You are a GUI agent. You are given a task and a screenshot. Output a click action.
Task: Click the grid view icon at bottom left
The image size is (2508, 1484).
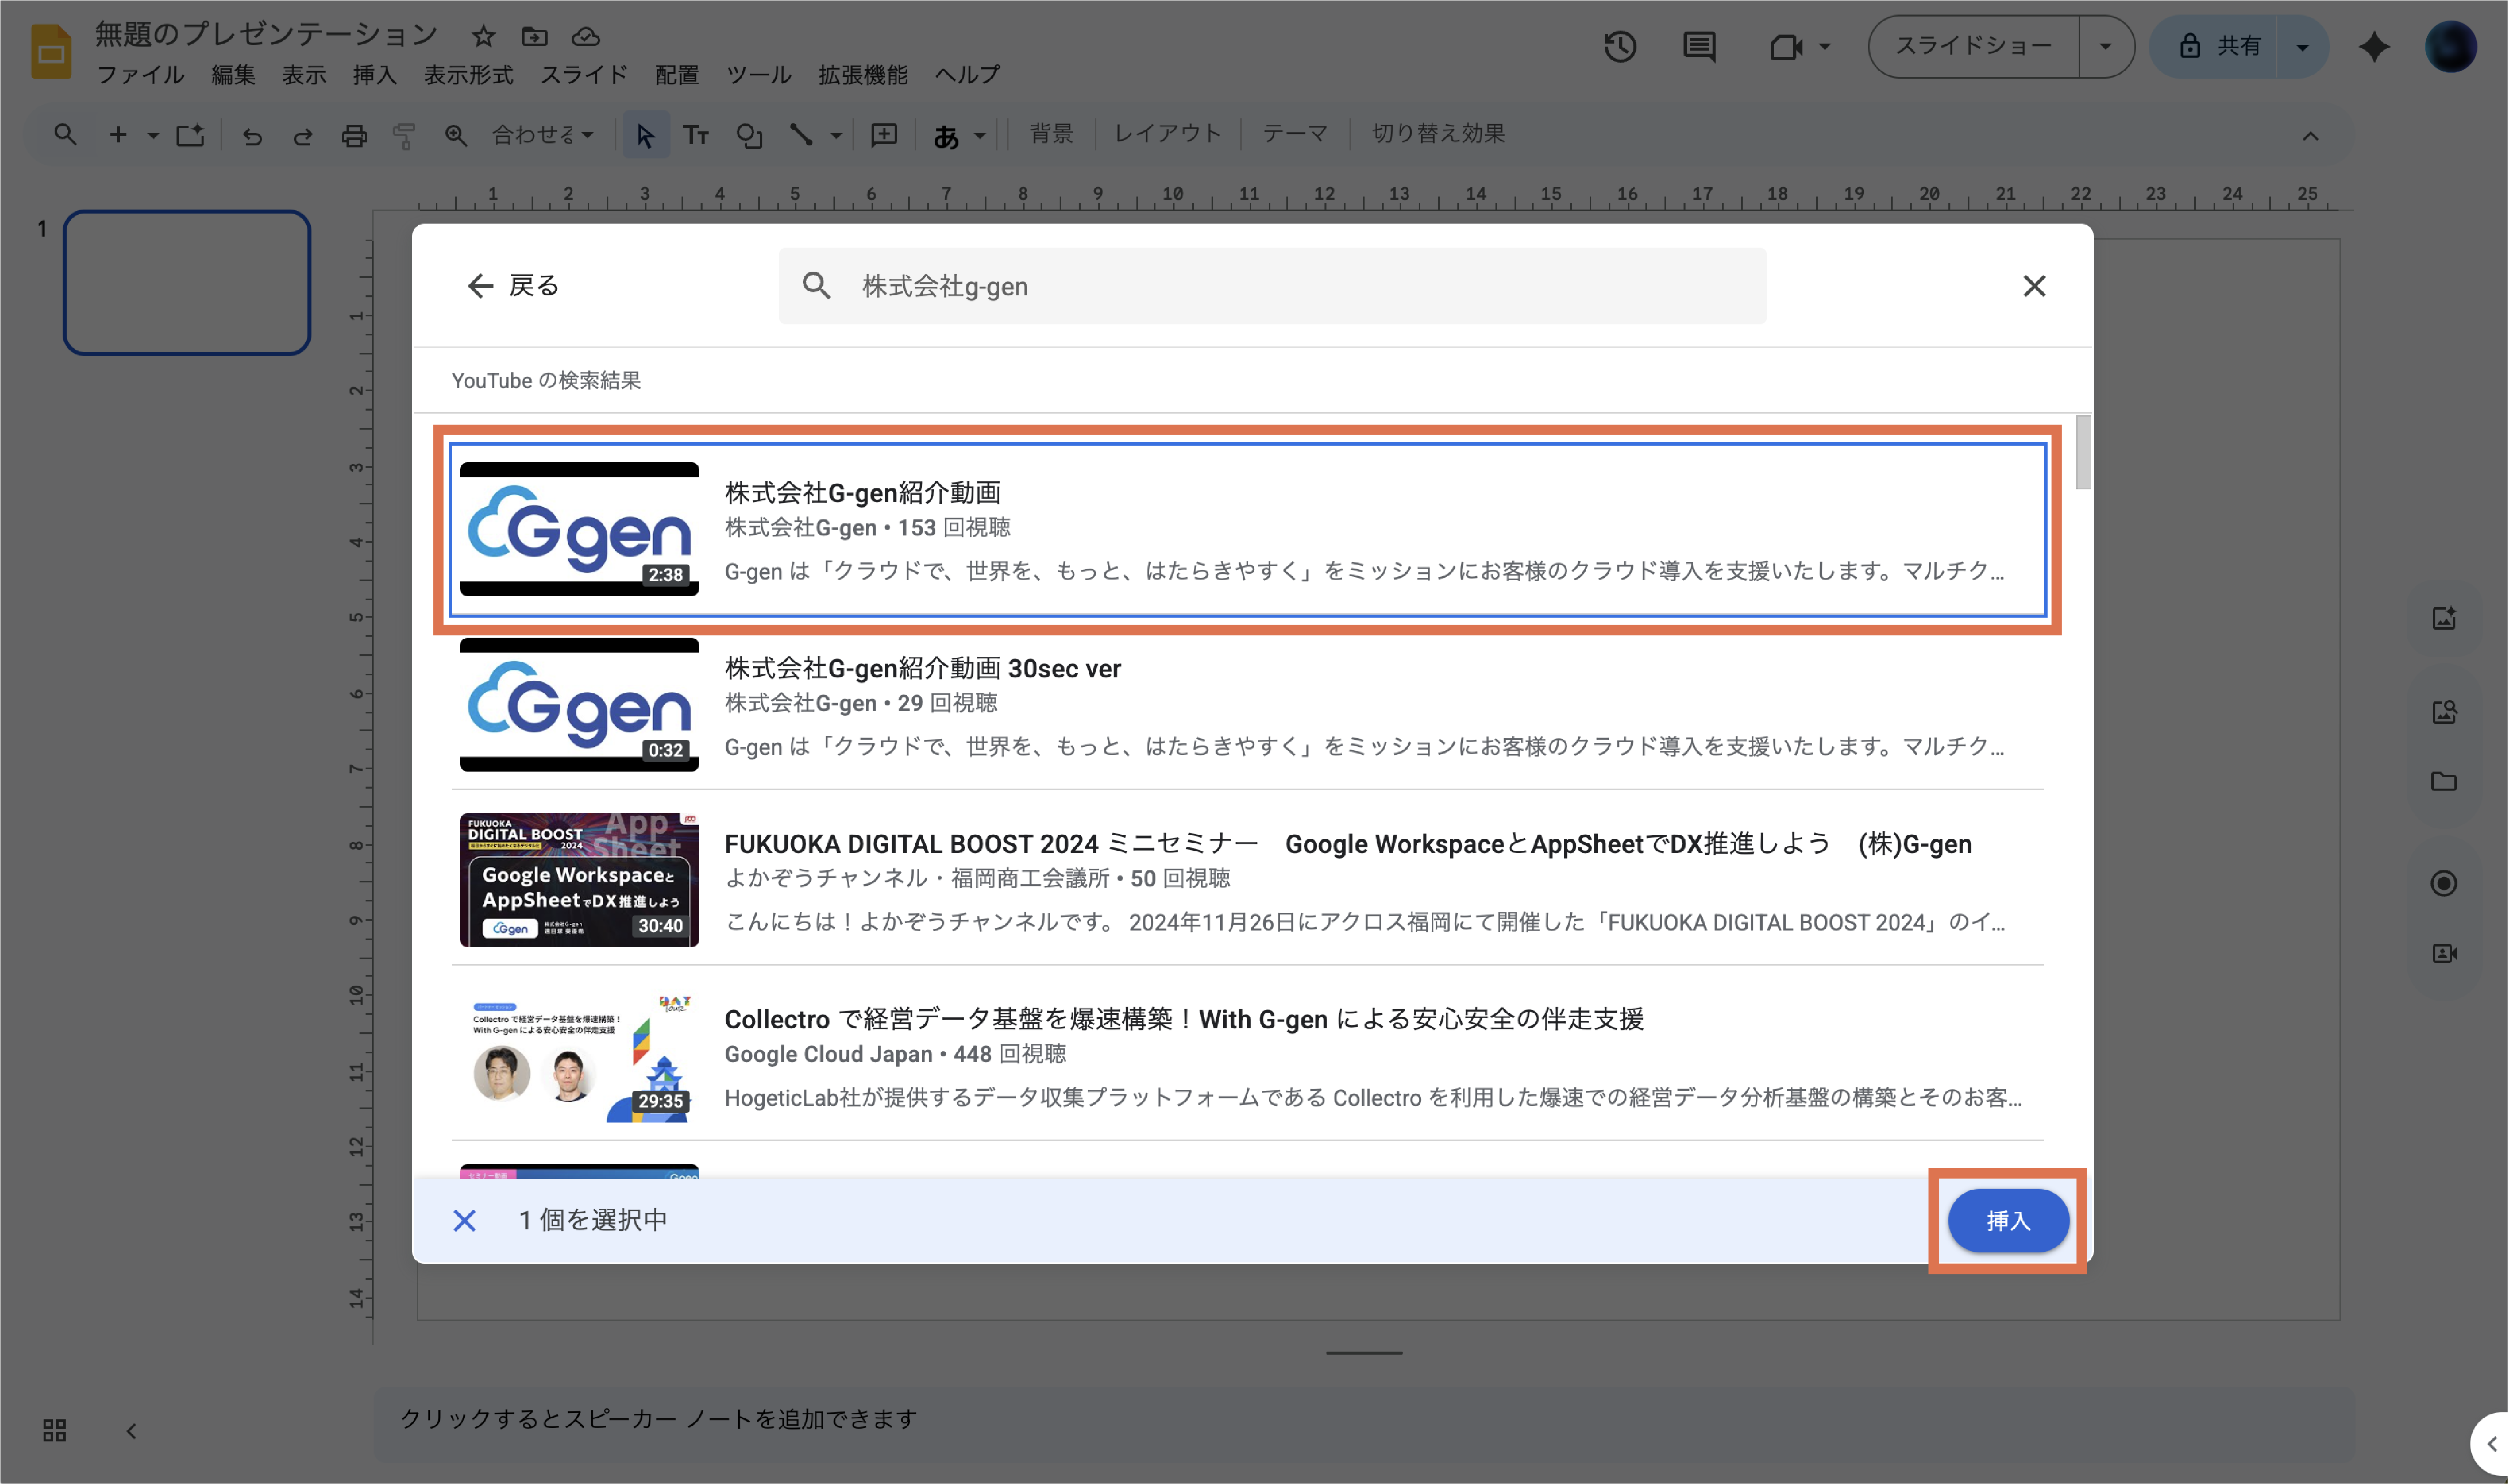[x=55, y=1430]
